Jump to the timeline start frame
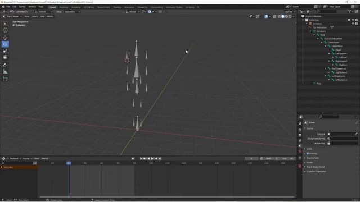Screen dimensions: 360x202 [141, 158]
